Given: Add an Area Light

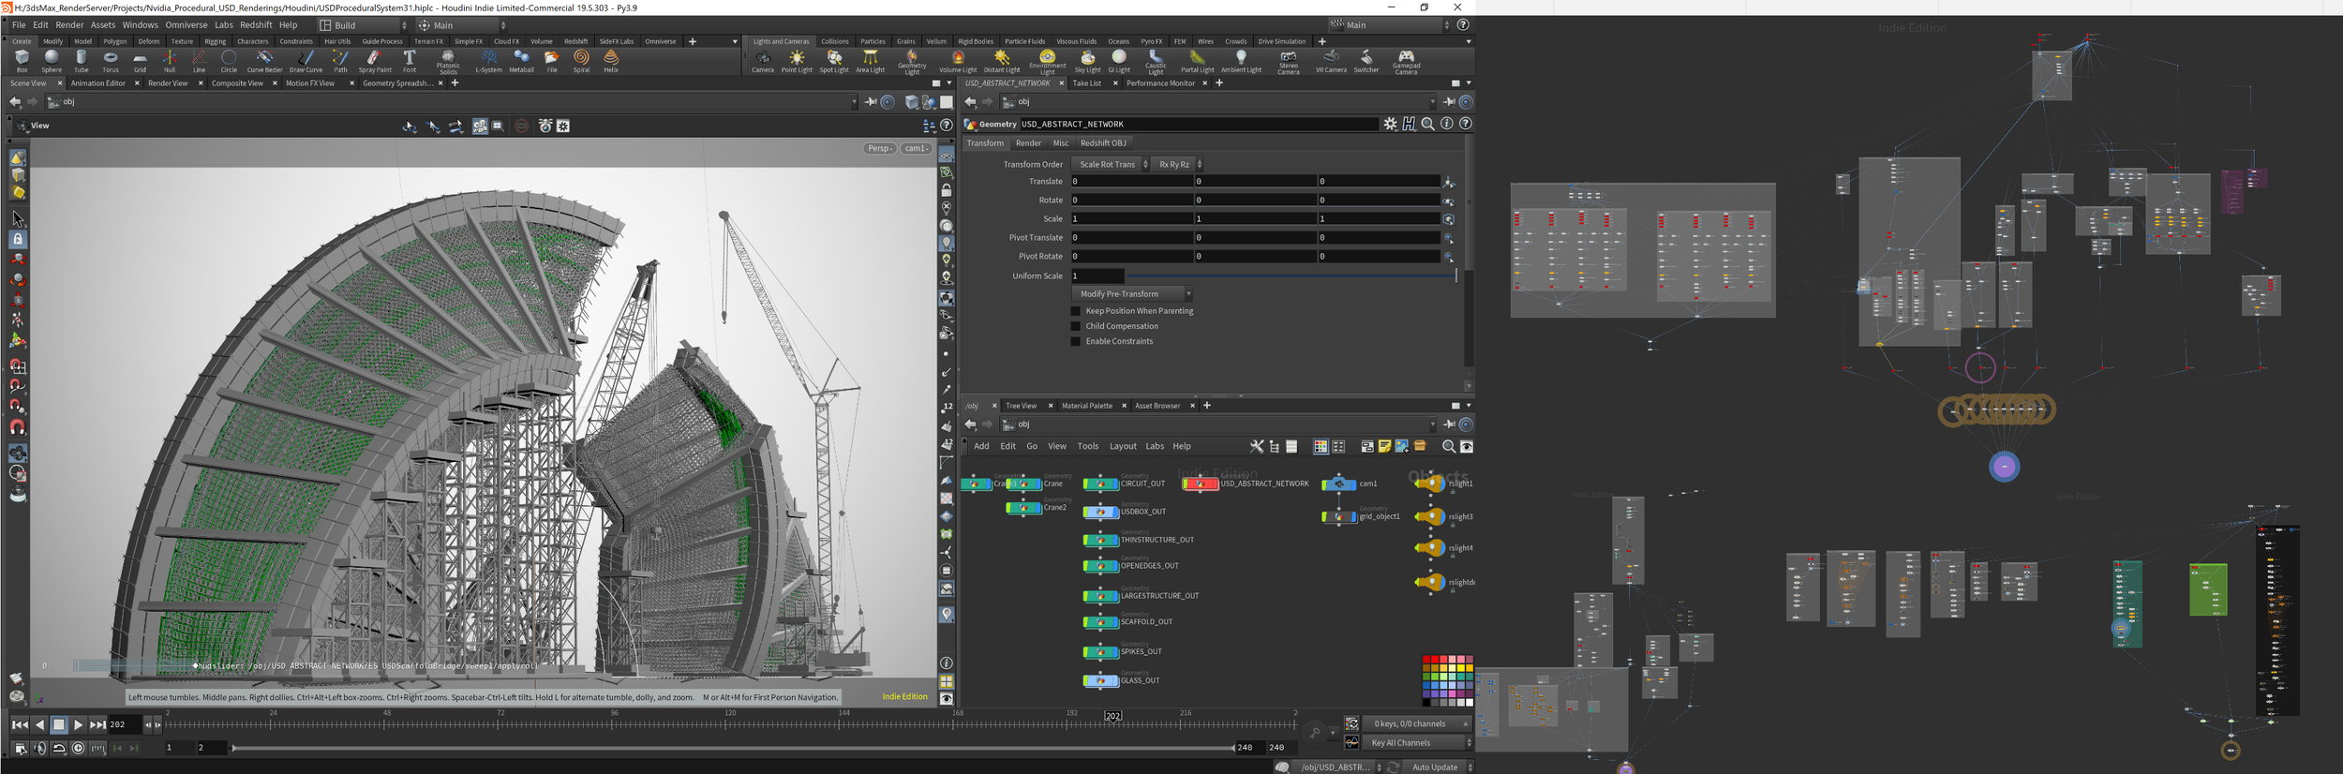Looking at the screenshot, I should [x=870, y=62].
